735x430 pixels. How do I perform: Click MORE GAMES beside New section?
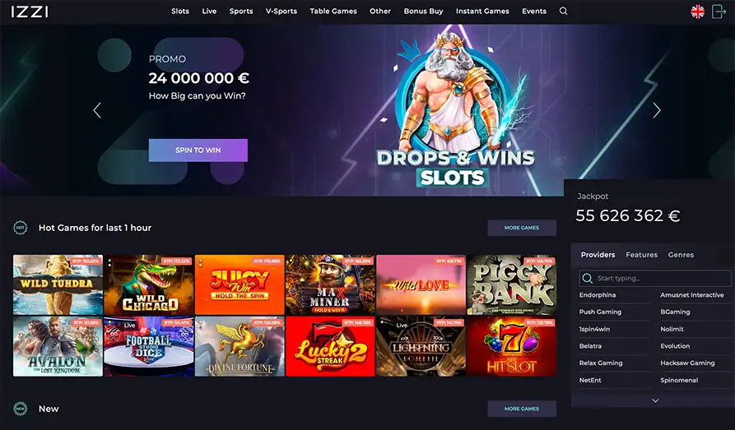(x=522, y=409)
